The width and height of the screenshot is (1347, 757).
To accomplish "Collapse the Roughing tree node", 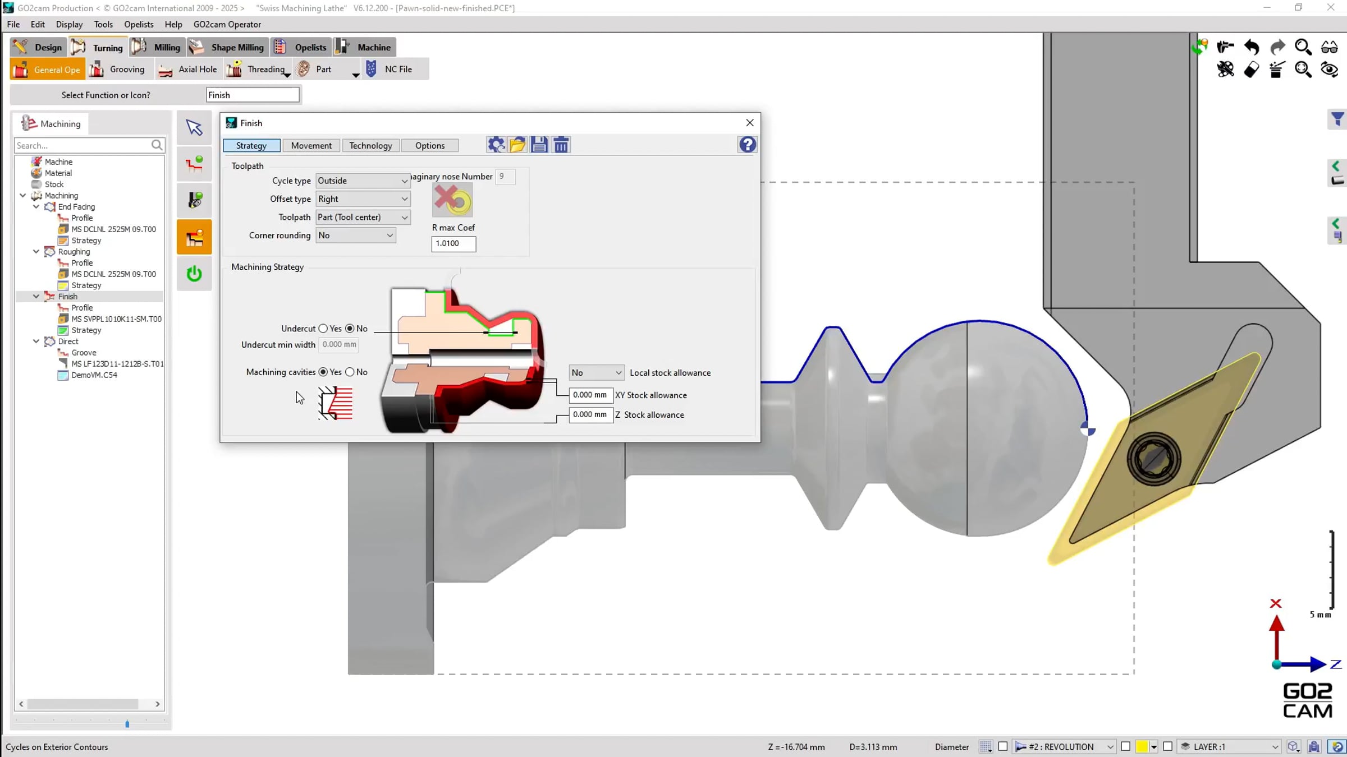I will pos(36,252).
